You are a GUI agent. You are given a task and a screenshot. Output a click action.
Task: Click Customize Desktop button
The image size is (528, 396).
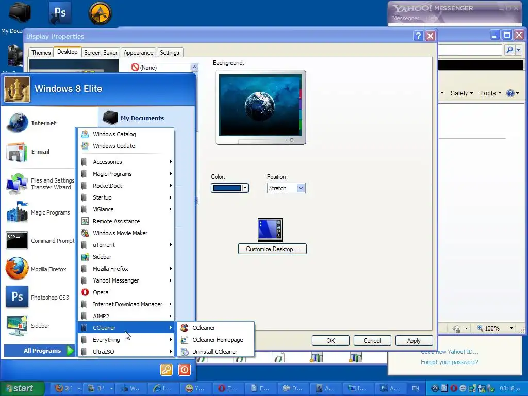(x=272, y=249)
